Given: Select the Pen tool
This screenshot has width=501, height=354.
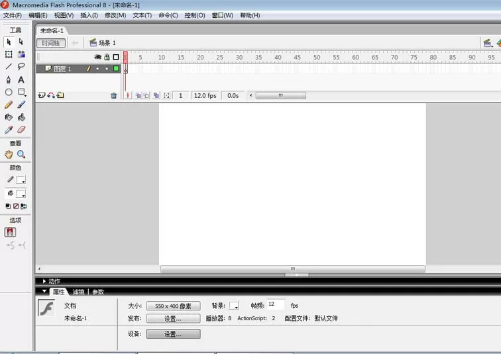Looking at the screenshot, I should (x=9, y=79).
